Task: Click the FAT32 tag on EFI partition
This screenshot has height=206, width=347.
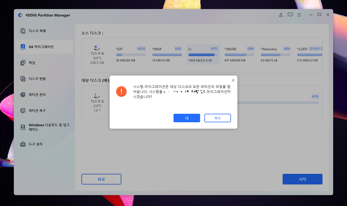Action: point(141,49)
